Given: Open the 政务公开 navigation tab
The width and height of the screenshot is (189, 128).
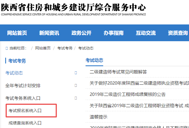Looking at the screenshot, I should 81,33.
